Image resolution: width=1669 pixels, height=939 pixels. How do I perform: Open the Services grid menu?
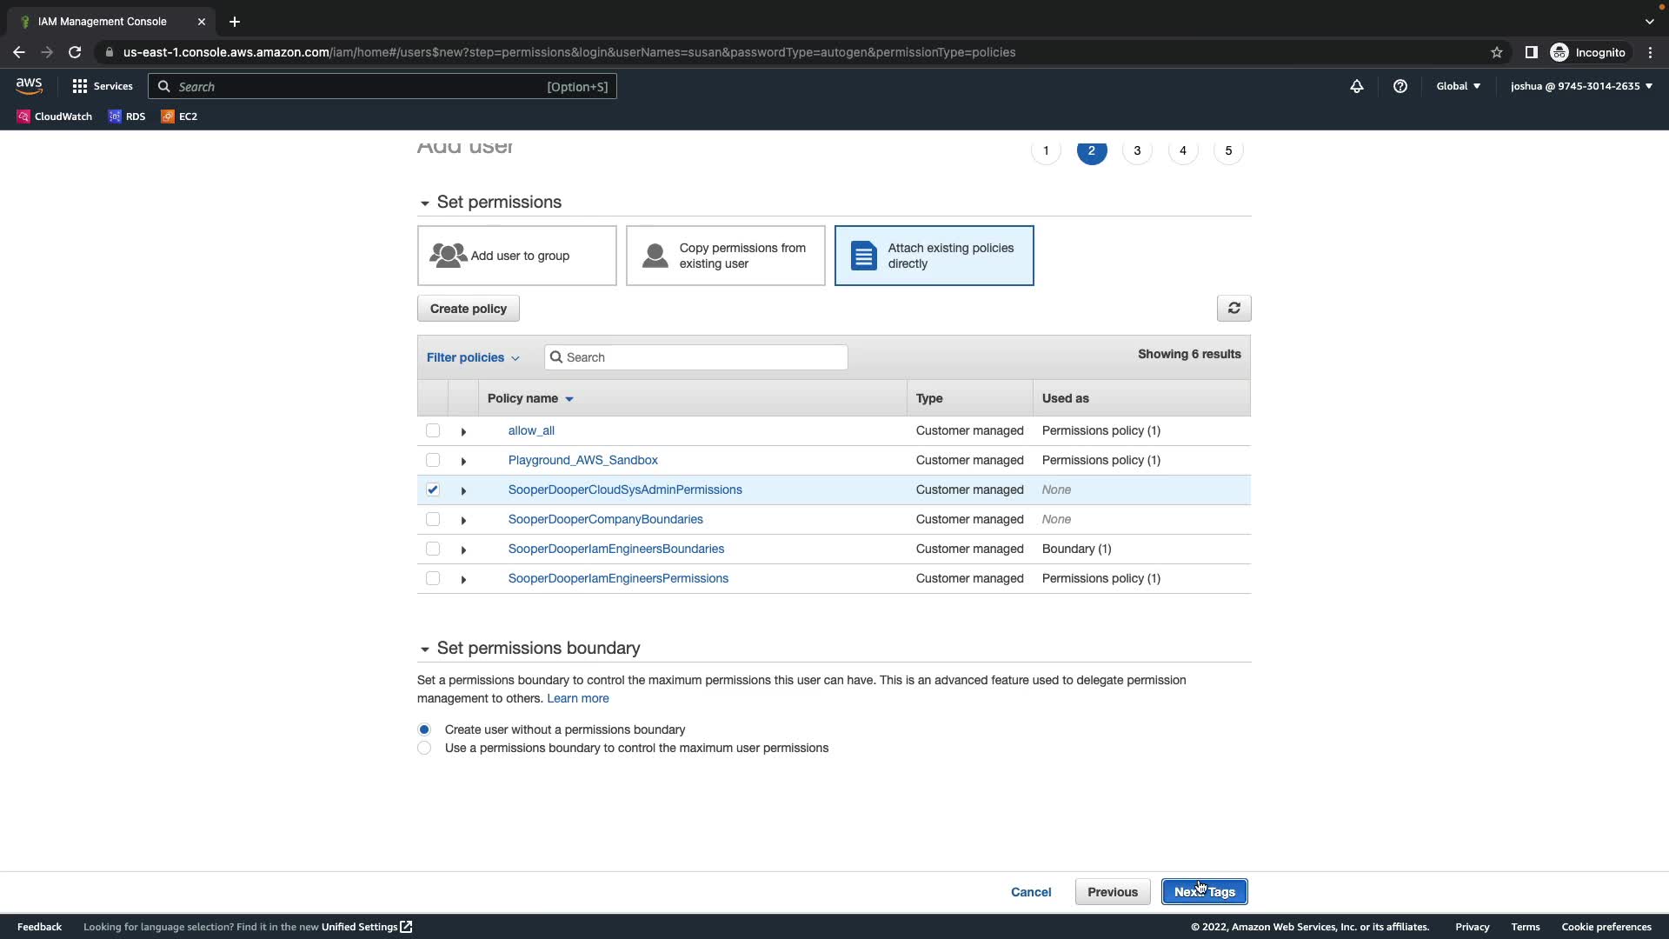(103, 86)
